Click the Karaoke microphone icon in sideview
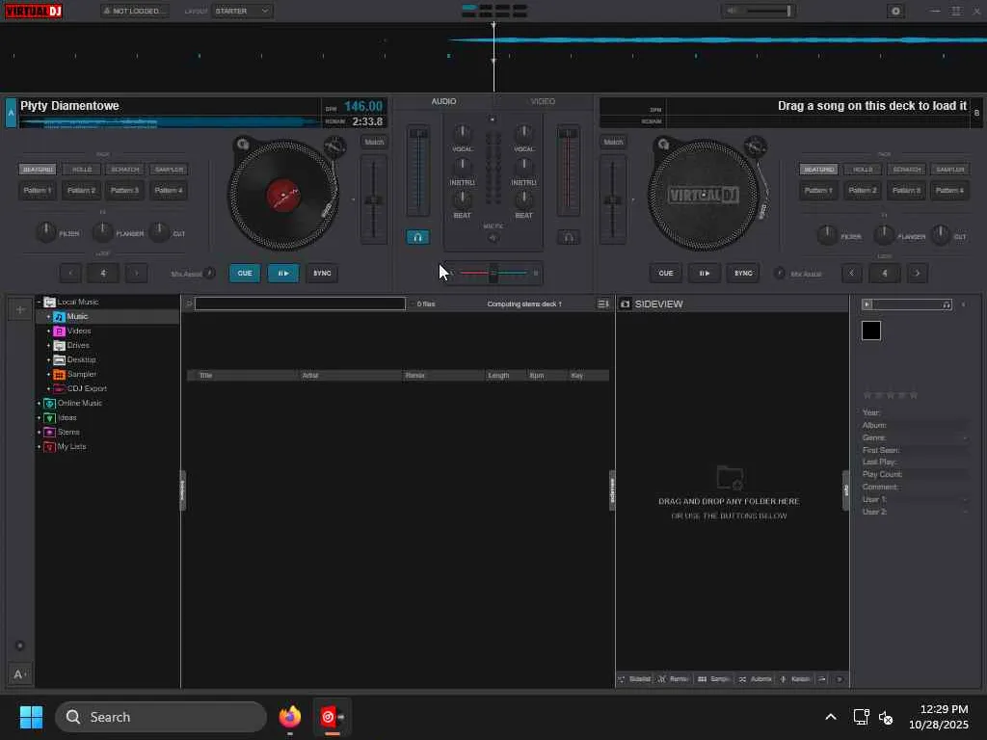The image size is (987, 740). pyautogui.click(x=783, y=679)
